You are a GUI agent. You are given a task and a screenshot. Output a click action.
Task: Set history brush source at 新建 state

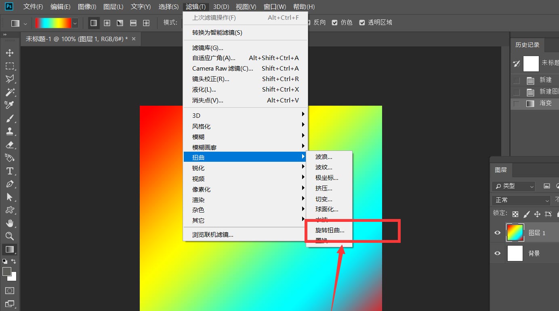[516, 80]
